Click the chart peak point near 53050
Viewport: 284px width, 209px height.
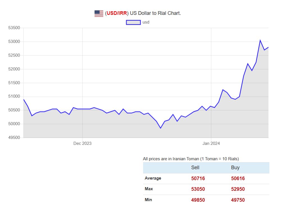click(x=260, y=40)
